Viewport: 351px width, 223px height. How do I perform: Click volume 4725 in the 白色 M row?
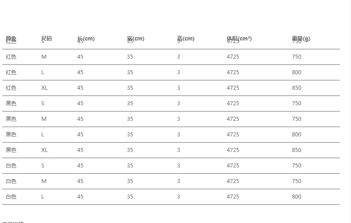coord(233,181)
